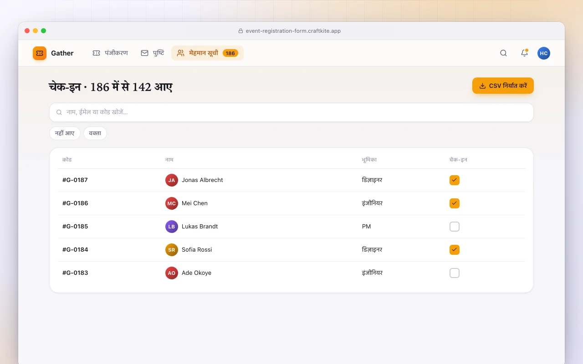Image resolution: width=583 pixels, height=364 pixels.
Task: Click the Gather ticket logo icon
Action: coord(40,53)
